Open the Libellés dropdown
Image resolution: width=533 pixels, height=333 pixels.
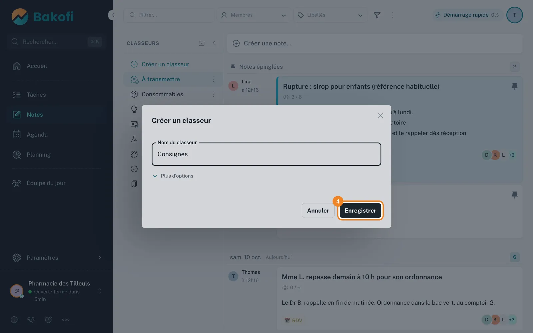pyautogui.click(x=330, y=15)
